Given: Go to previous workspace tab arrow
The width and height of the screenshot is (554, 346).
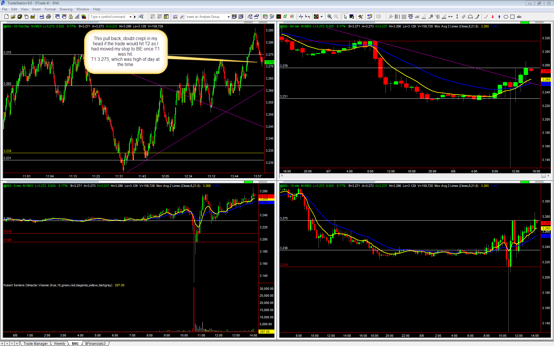Looking at the screenshot, I should tap(7, 343).
